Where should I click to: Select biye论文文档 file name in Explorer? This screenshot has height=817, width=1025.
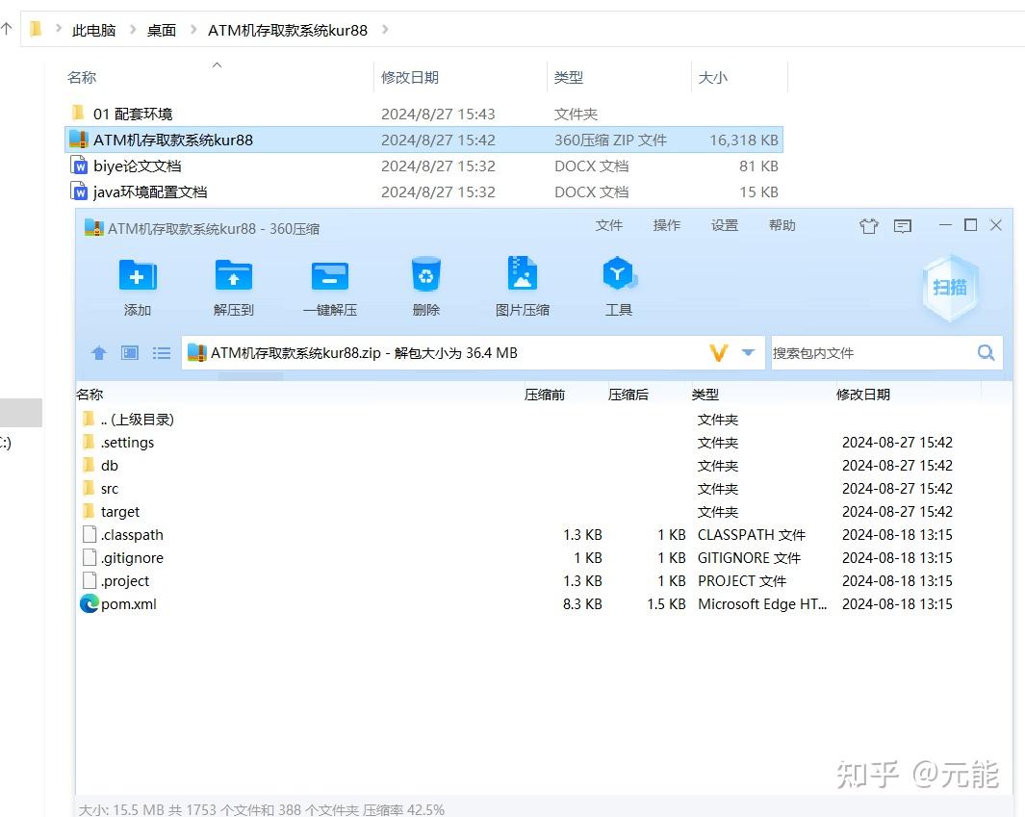point(138,166)
